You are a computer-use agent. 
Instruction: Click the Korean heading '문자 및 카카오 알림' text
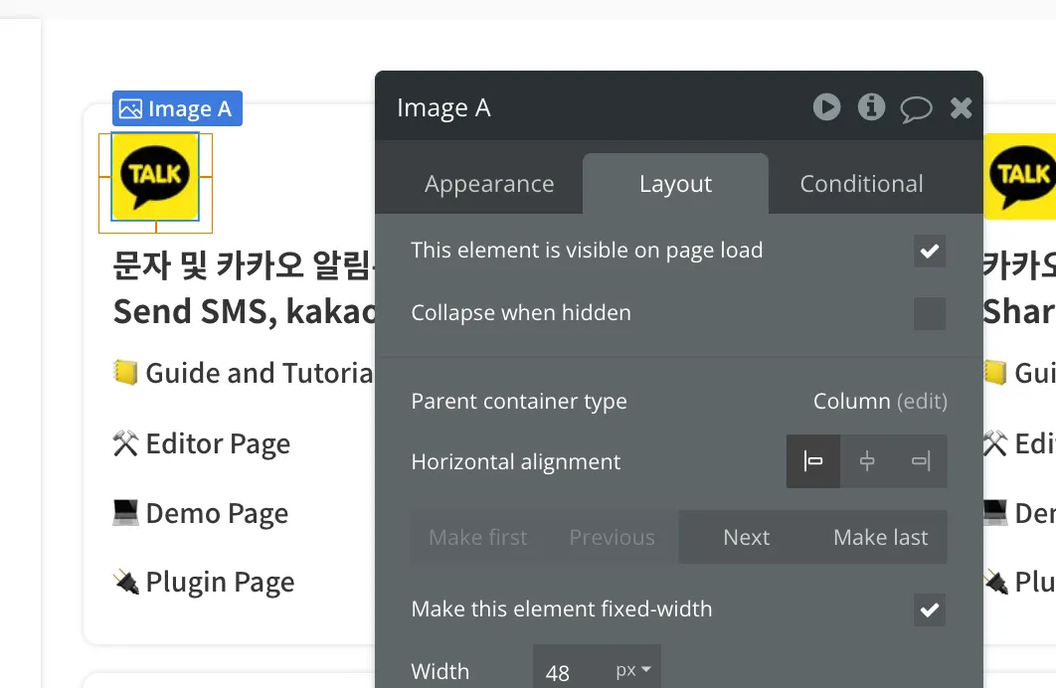[x=244, y=265]
